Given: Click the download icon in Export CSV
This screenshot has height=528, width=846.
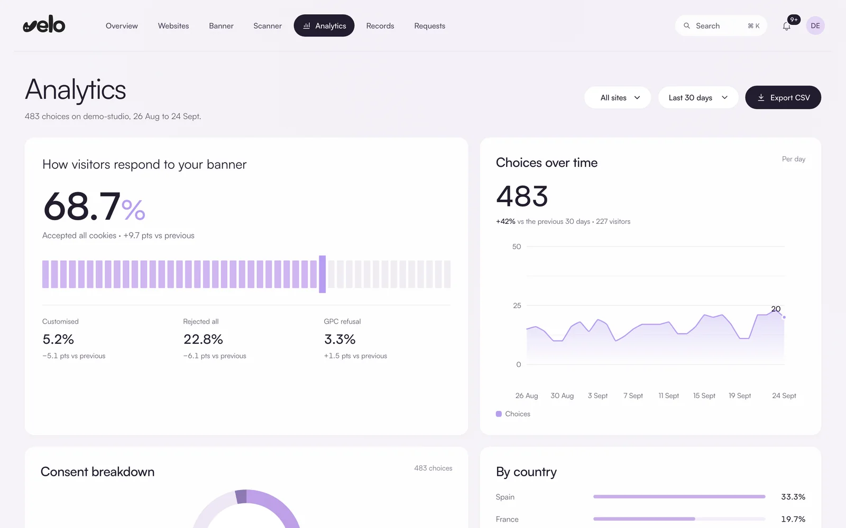Looking at the screenshot, I should point(761,98).
